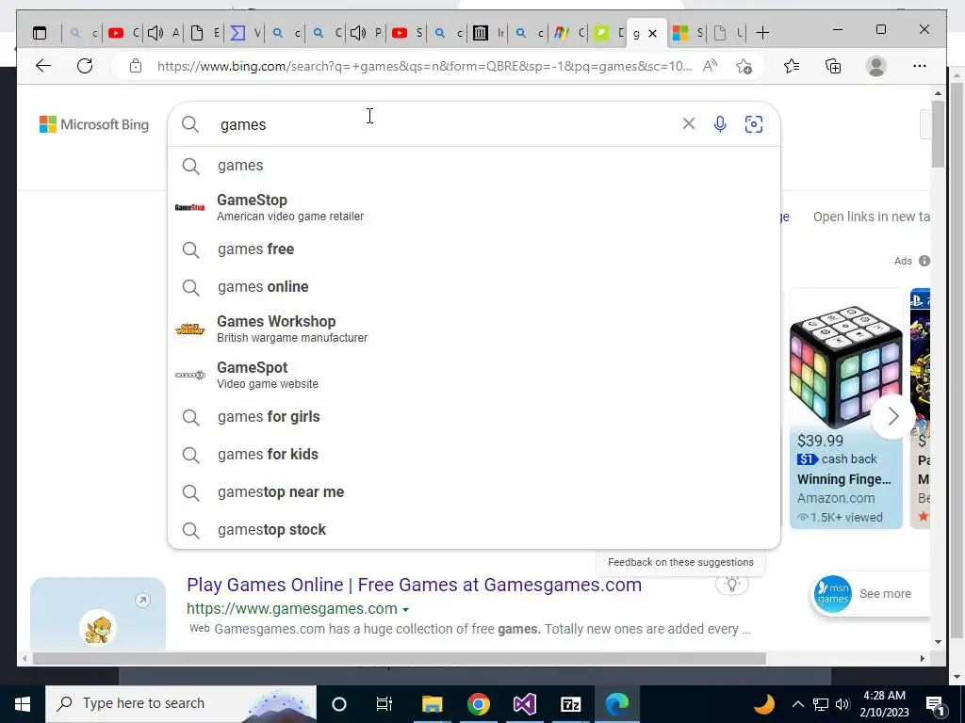
Task: Go back with the browser back arrow
Action: tap(43, 66)
